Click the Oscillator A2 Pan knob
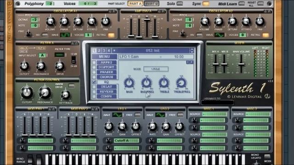The height and width of the screenshot is (165, 294). tap(260, 22)
